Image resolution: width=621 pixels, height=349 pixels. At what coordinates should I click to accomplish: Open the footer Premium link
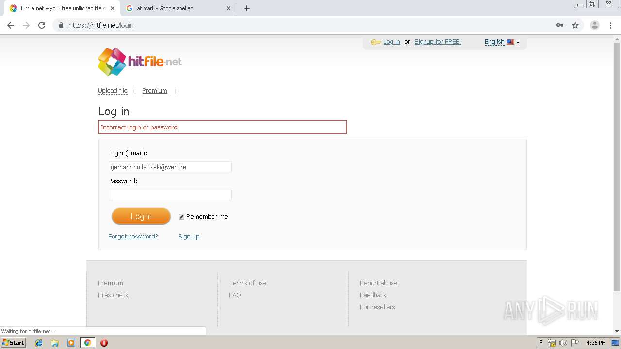click(x=111, y=283)
